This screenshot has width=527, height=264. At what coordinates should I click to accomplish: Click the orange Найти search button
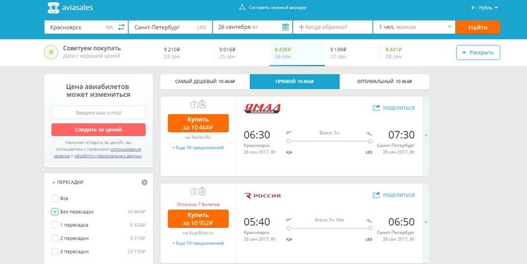pos(478,27)
